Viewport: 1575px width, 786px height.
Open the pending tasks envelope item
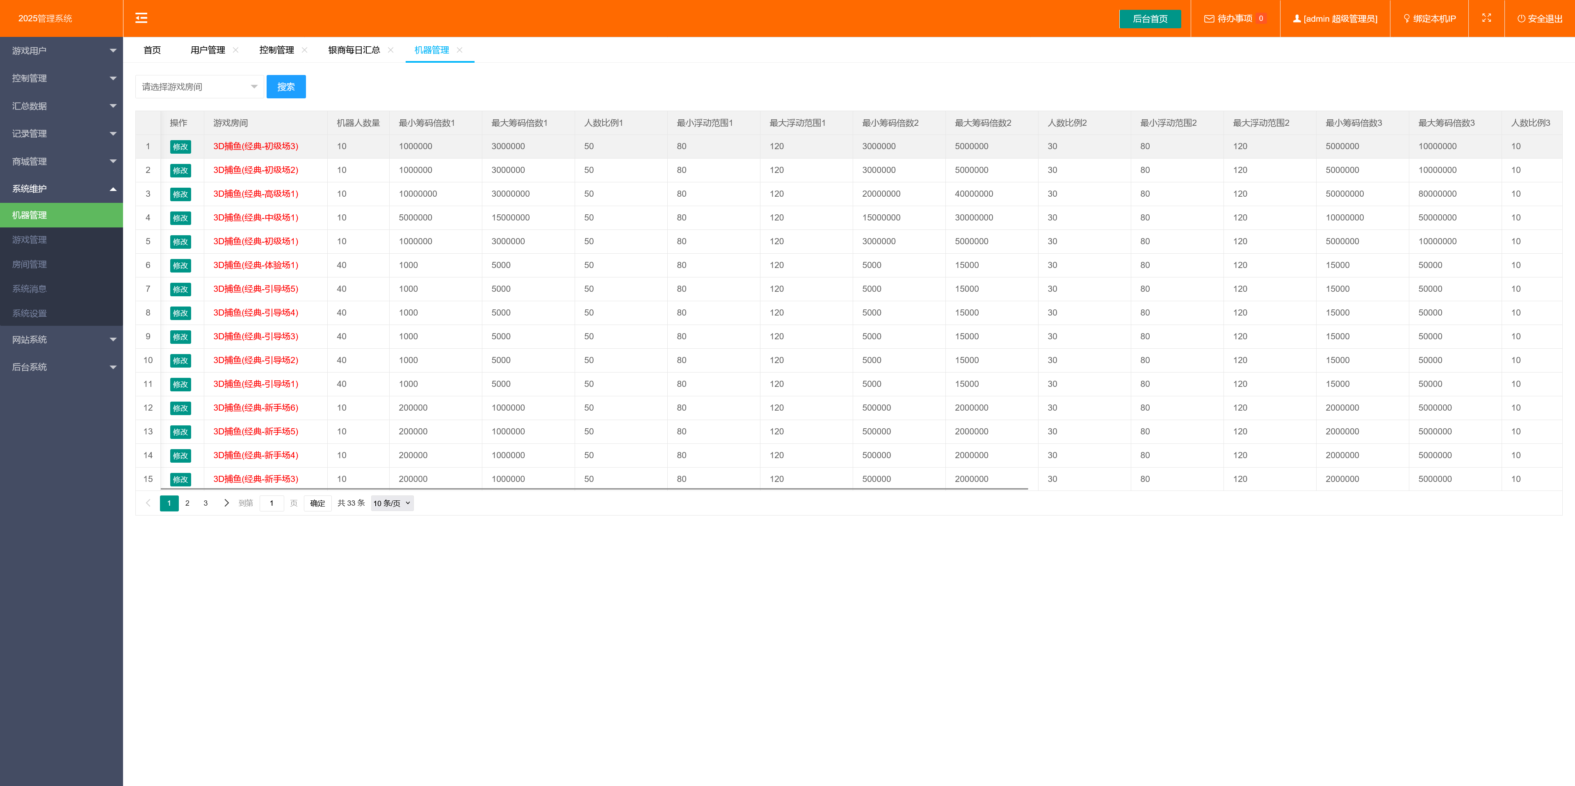1235,19
